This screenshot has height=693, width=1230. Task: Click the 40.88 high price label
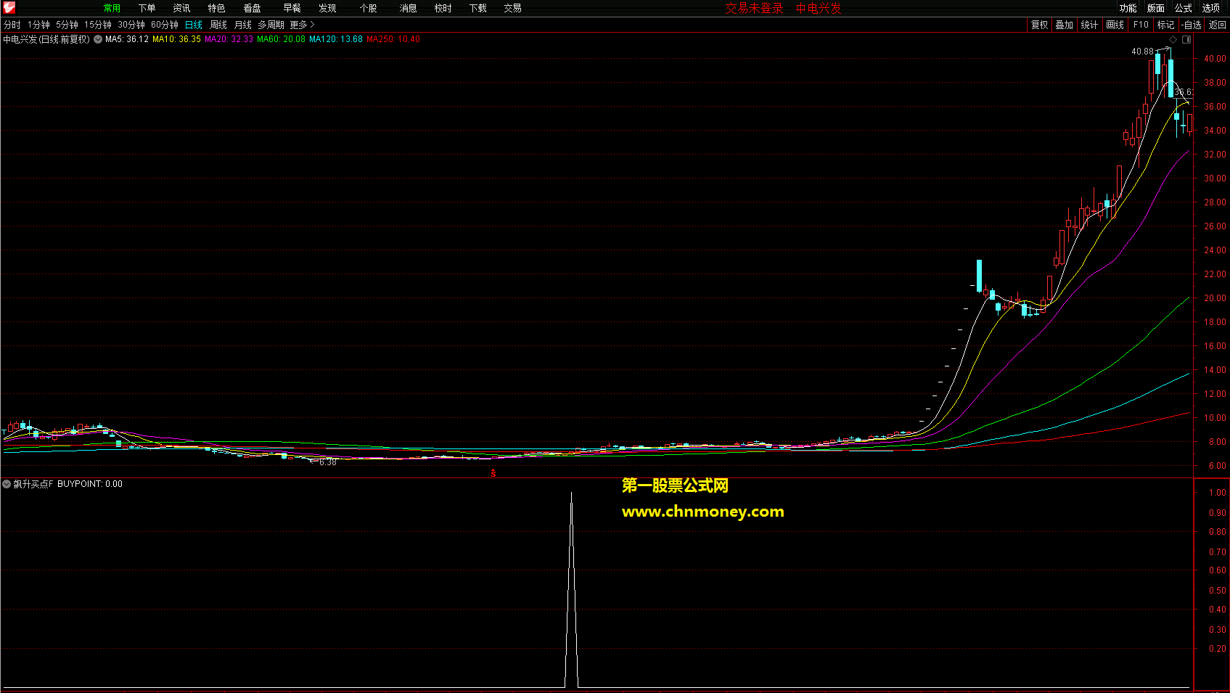(1142, 52)
